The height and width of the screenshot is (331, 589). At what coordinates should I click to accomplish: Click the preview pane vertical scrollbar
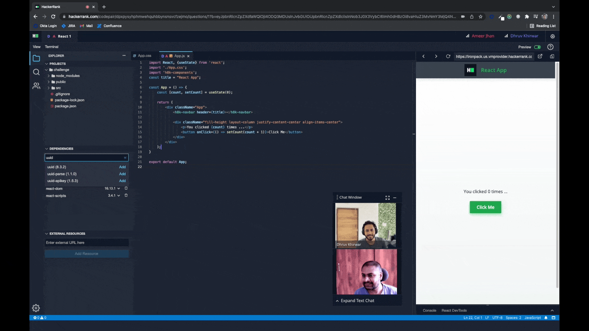click(x=557, y=175)
